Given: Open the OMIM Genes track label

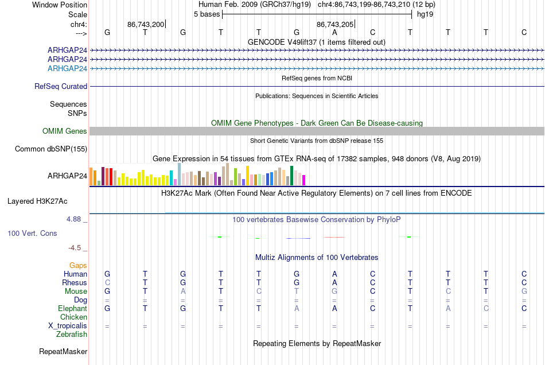Looking at the screenshot, I should tap(65, 131).
